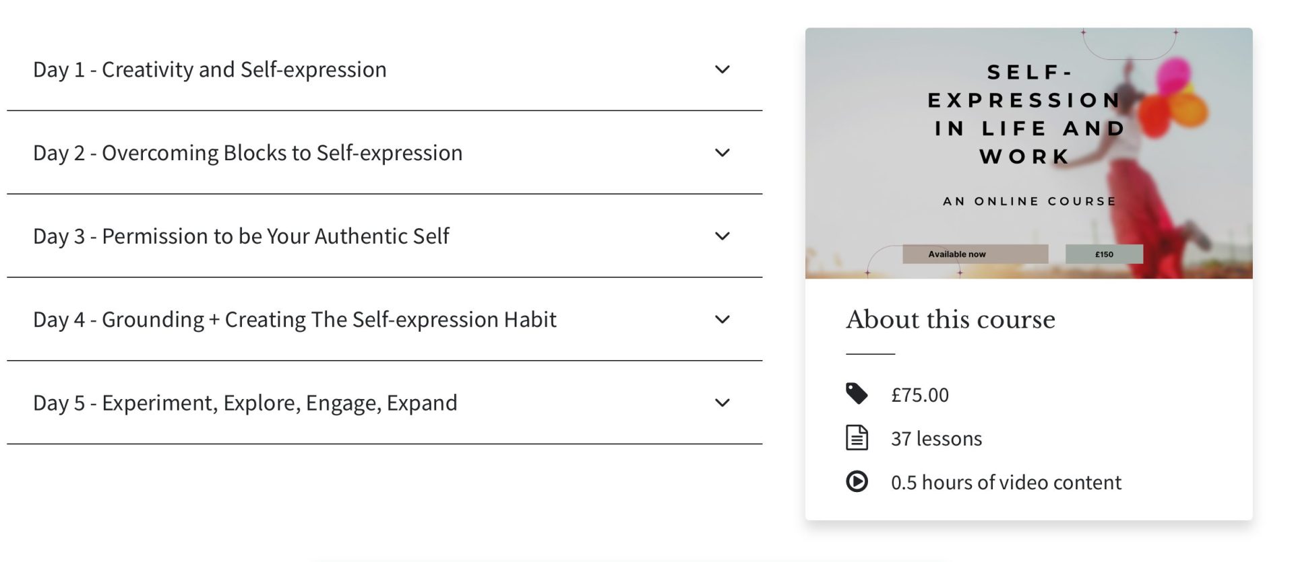The image size is (1294, 562).
Task: Expand Day 2 chevron for Overcoming Blocks
Action: tap(722, 153)
